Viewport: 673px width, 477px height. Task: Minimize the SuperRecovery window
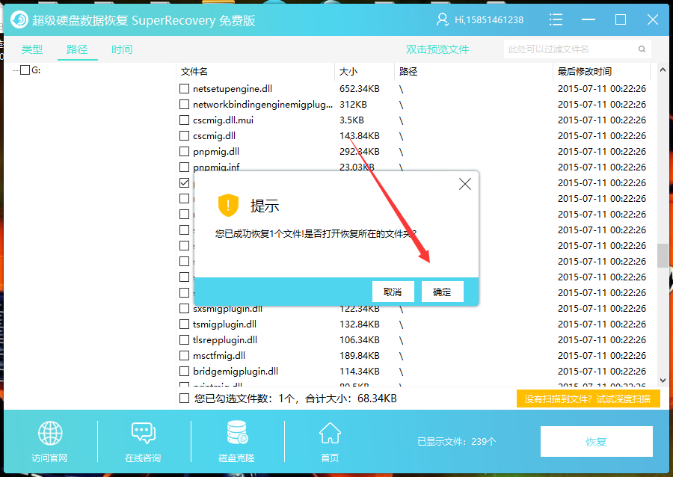click(x=589, y=19)
